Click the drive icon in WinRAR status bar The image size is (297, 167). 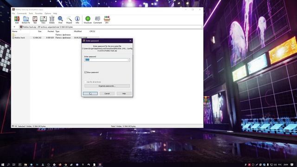(x=13, y=126)
